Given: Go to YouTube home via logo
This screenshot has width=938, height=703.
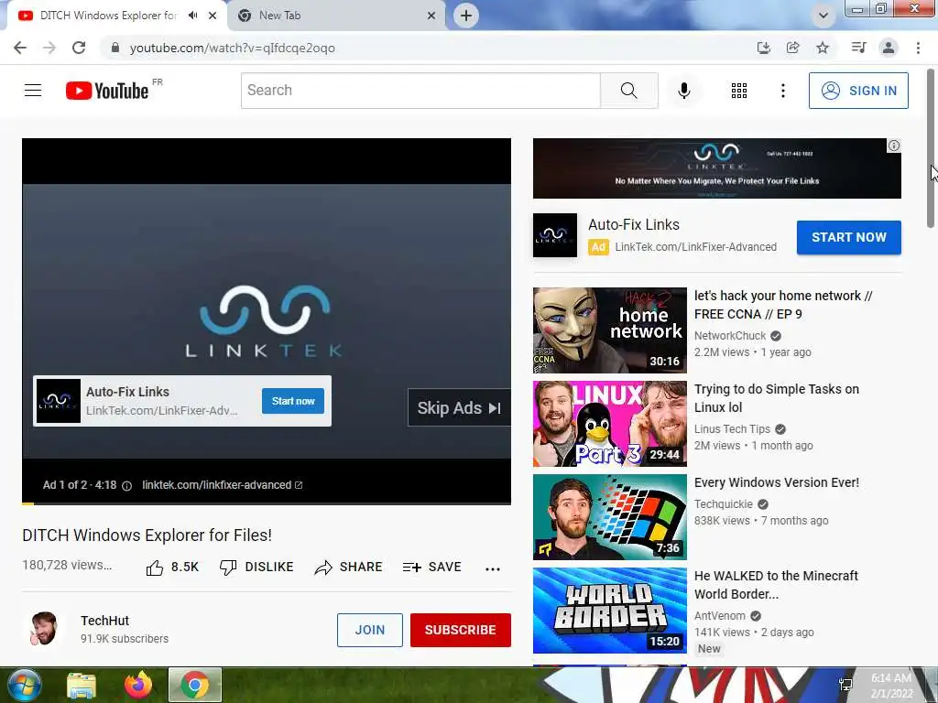Looking at the screenshot, I should (107, 91).
